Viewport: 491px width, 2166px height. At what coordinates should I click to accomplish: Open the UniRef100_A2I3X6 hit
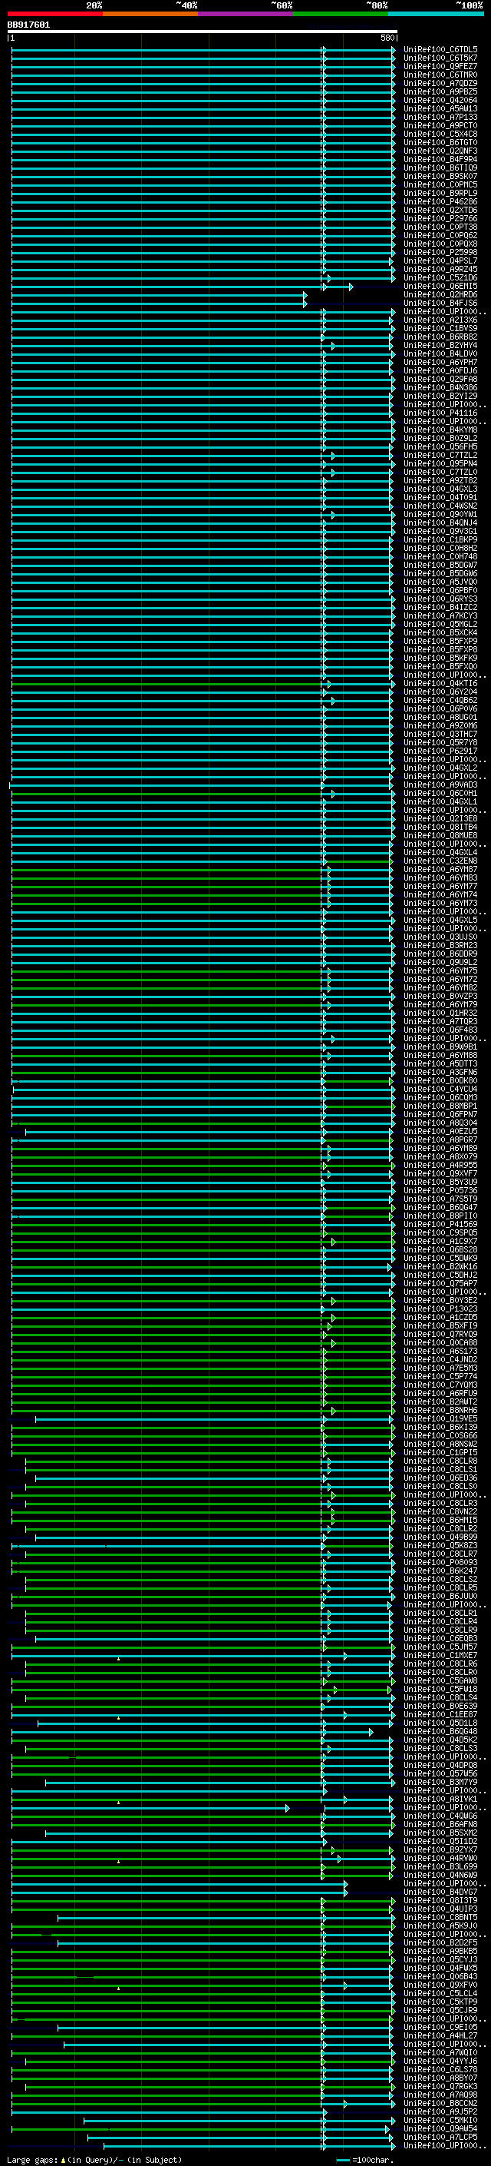tap(440, 320)
